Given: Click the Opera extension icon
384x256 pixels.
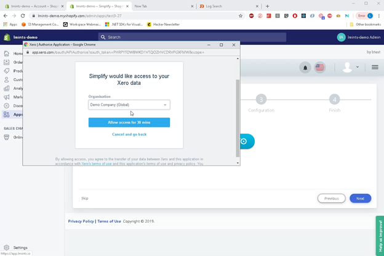Looking at the screenshot, I should click(295, 15).
